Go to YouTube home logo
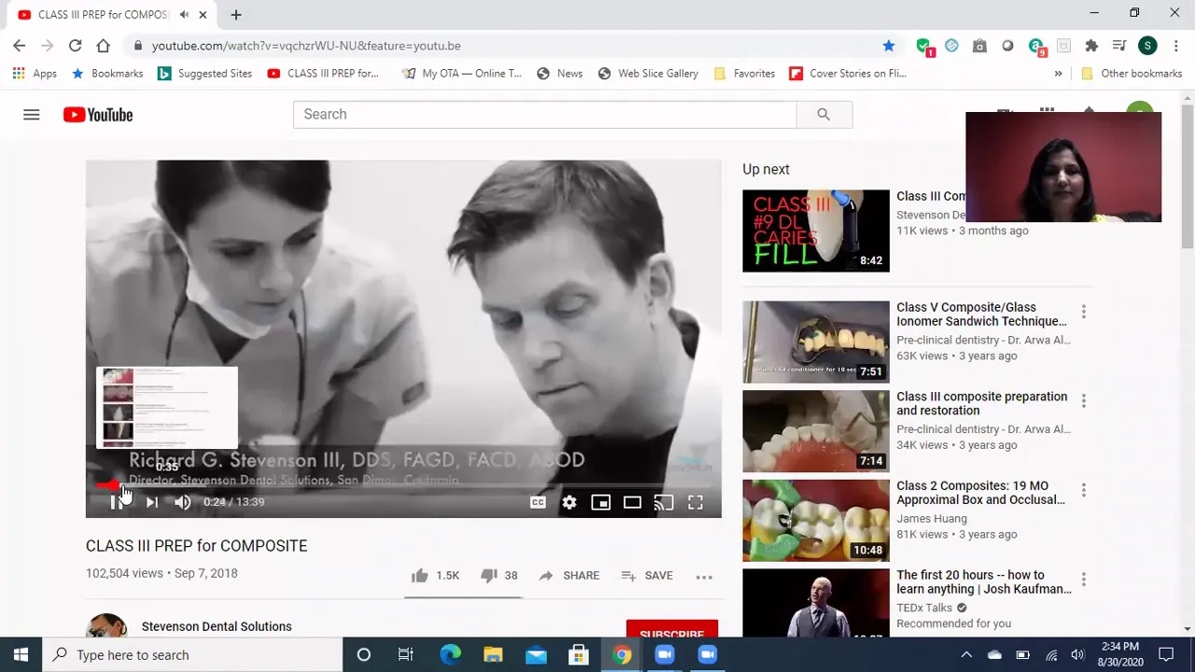1195x672 pixels. point(98,115)
